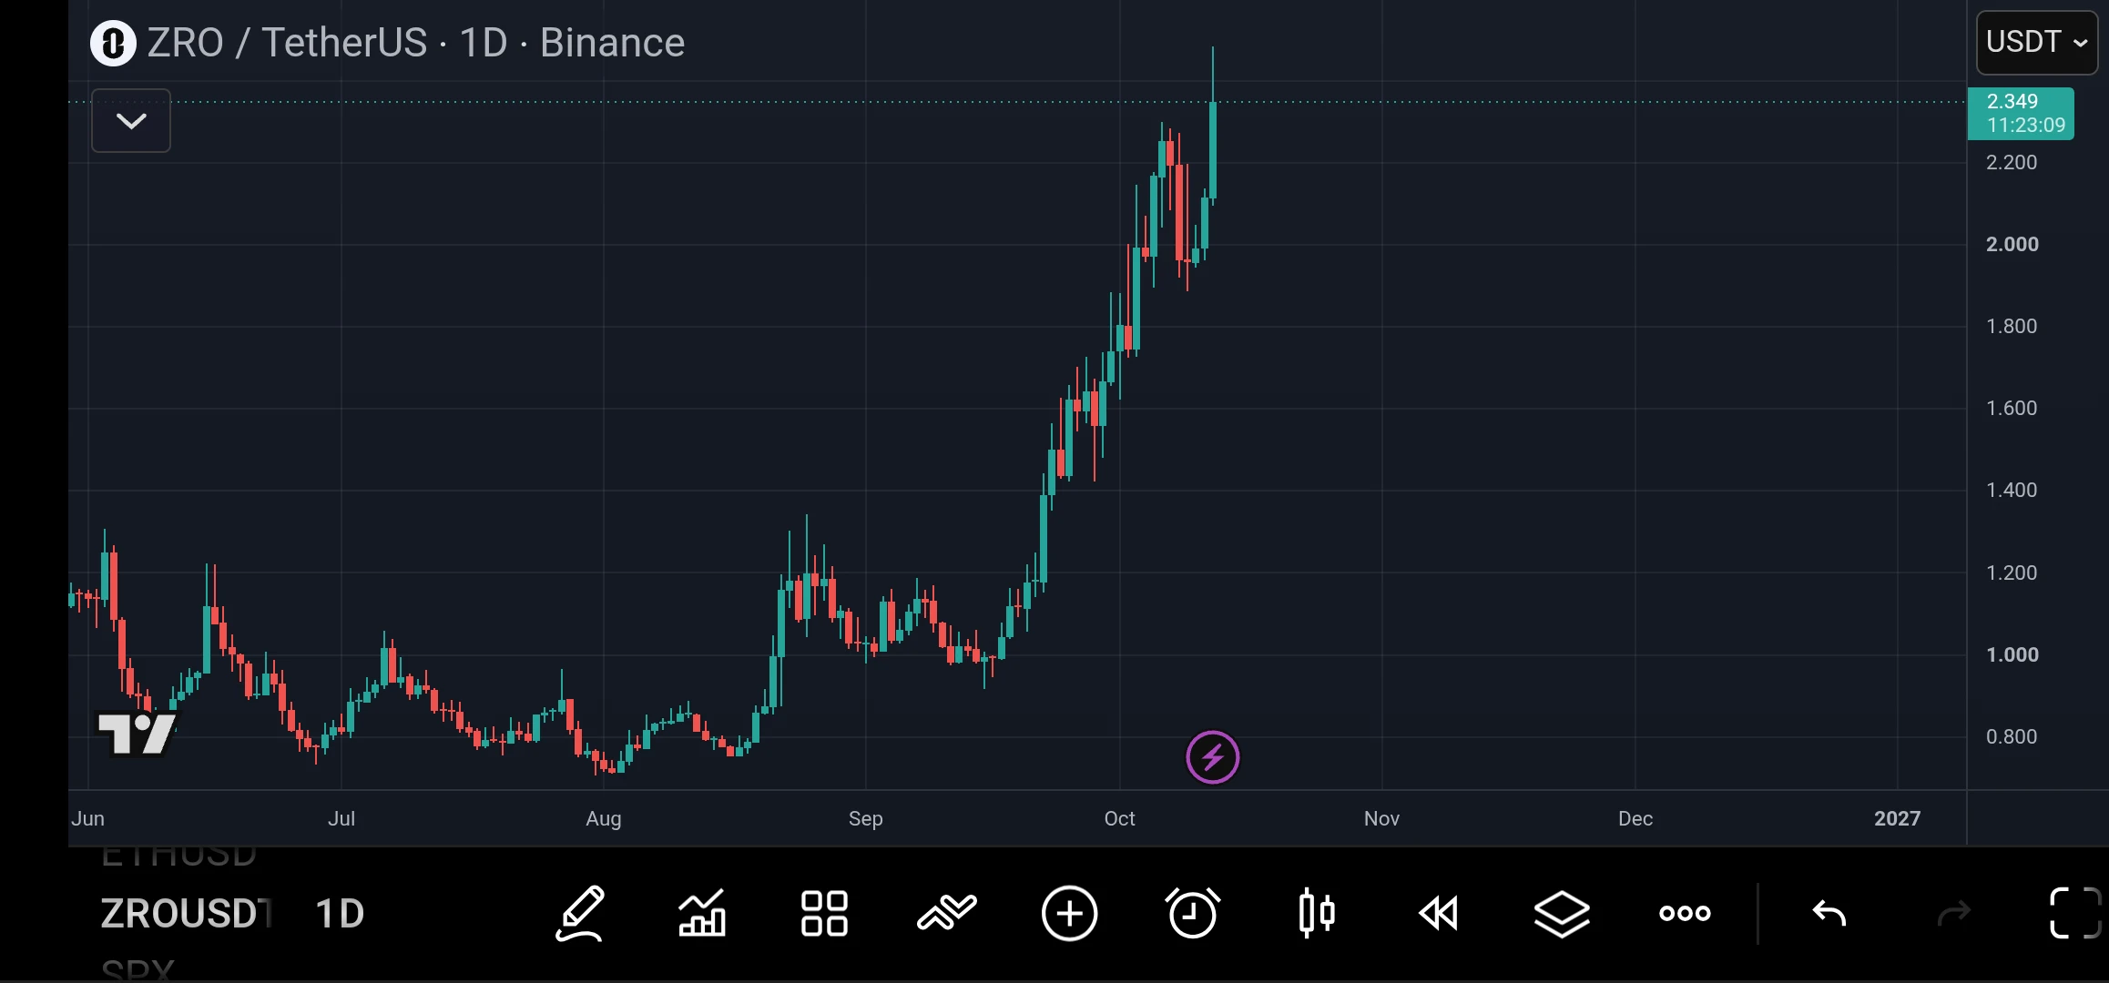Image resolution: width=2109 pixels, height=983 pixels.
Task: Click the 2027 date axis label
Action: [x=1897, y=818]
